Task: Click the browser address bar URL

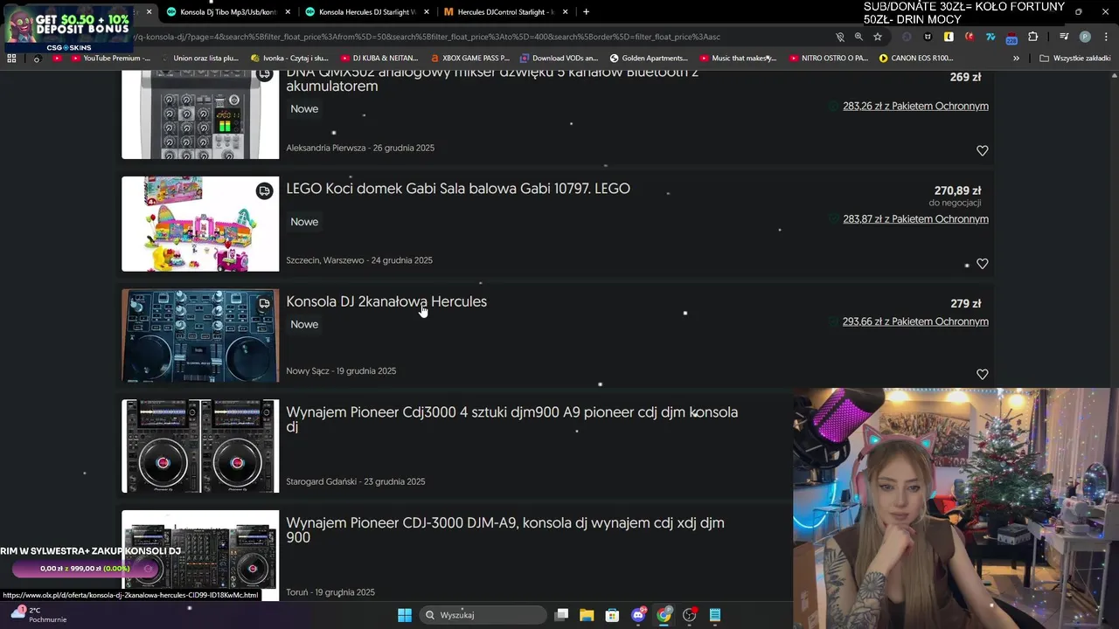Action: coord(428,37)
